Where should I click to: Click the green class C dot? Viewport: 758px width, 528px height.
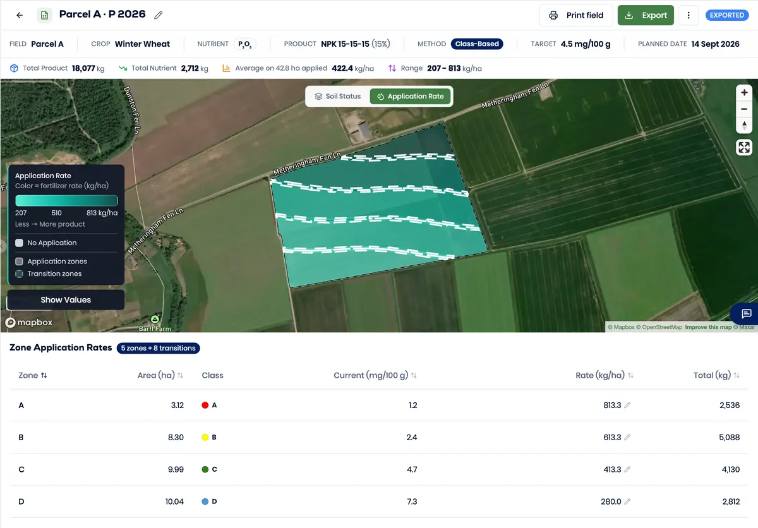click(205, 469)
